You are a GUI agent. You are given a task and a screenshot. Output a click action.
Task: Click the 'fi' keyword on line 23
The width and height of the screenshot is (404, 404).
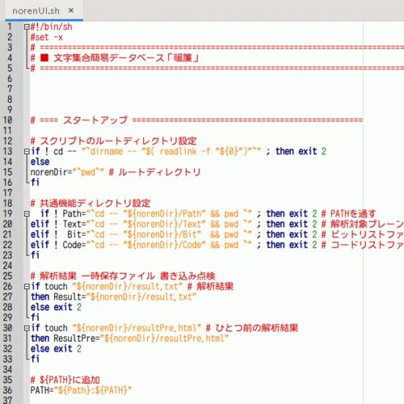tap(35, 255)
